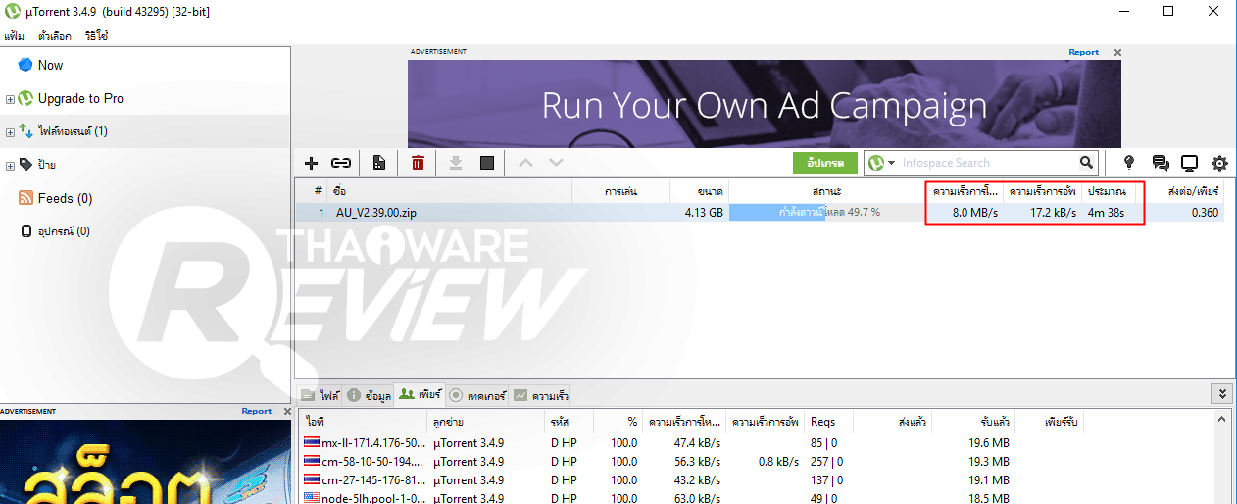Open Preferences gear icon
Viewport: 1237px width, 504px height.
point(1220,163)
